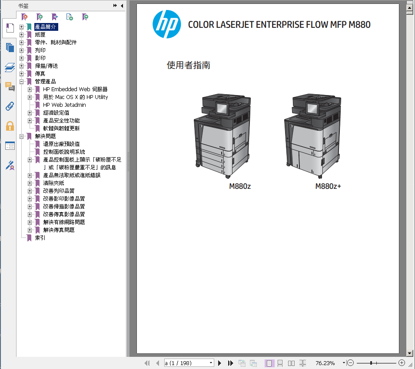Open the page thumbnails panel
This screenshot has height=369, width=415.
(x=10, y=48)
